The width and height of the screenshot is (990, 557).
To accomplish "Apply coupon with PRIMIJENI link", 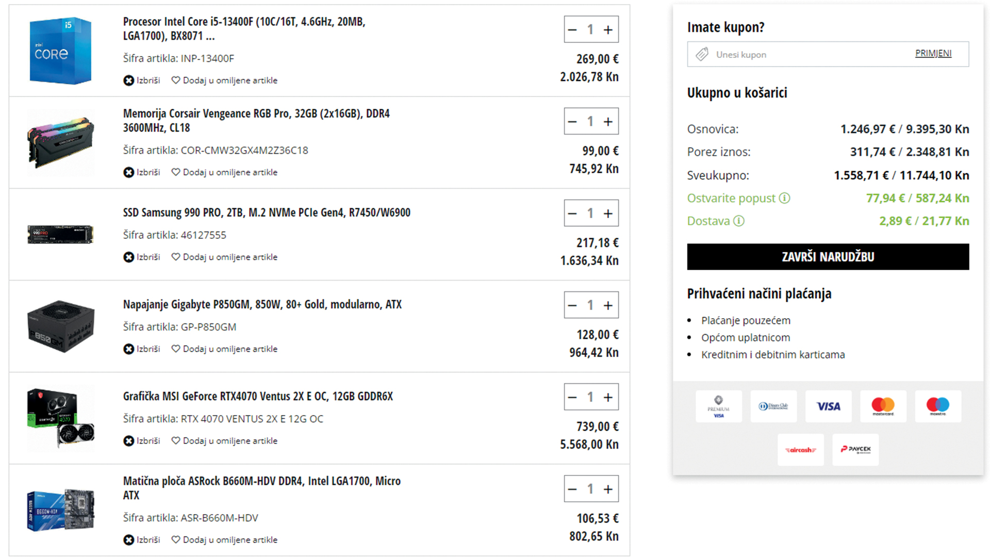I will click(x=933, y=54).
